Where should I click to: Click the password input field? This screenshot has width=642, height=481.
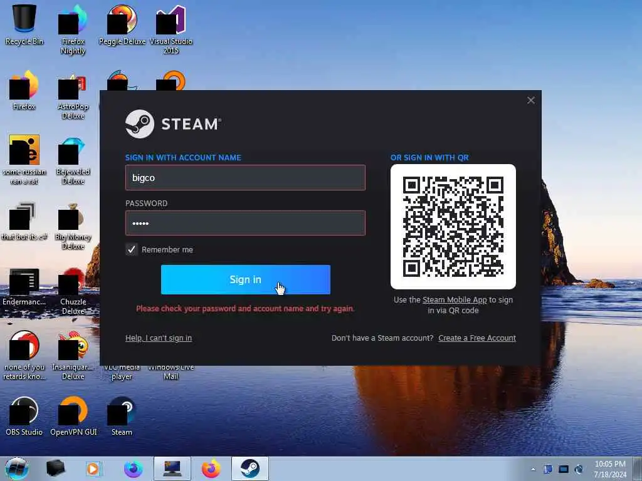coord(245,223)
